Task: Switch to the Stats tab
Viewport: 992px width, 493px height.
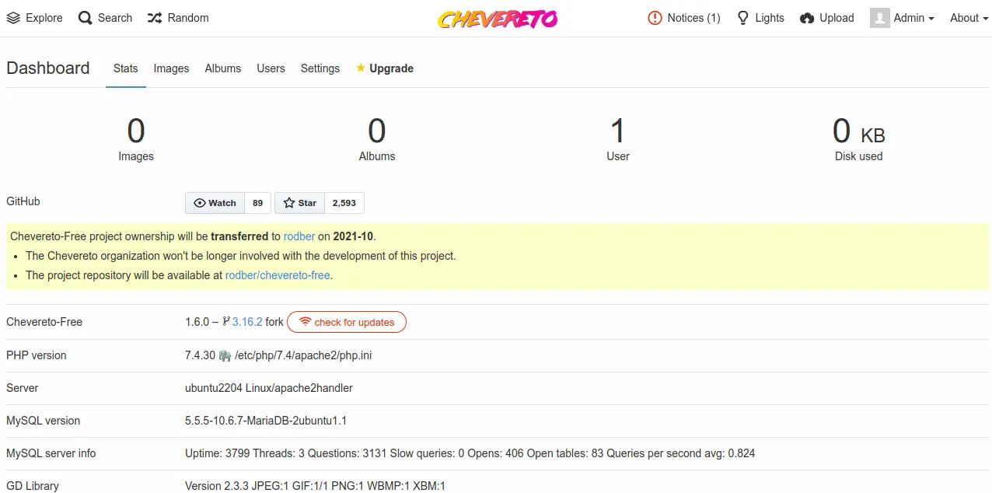Action: point(126,68)
